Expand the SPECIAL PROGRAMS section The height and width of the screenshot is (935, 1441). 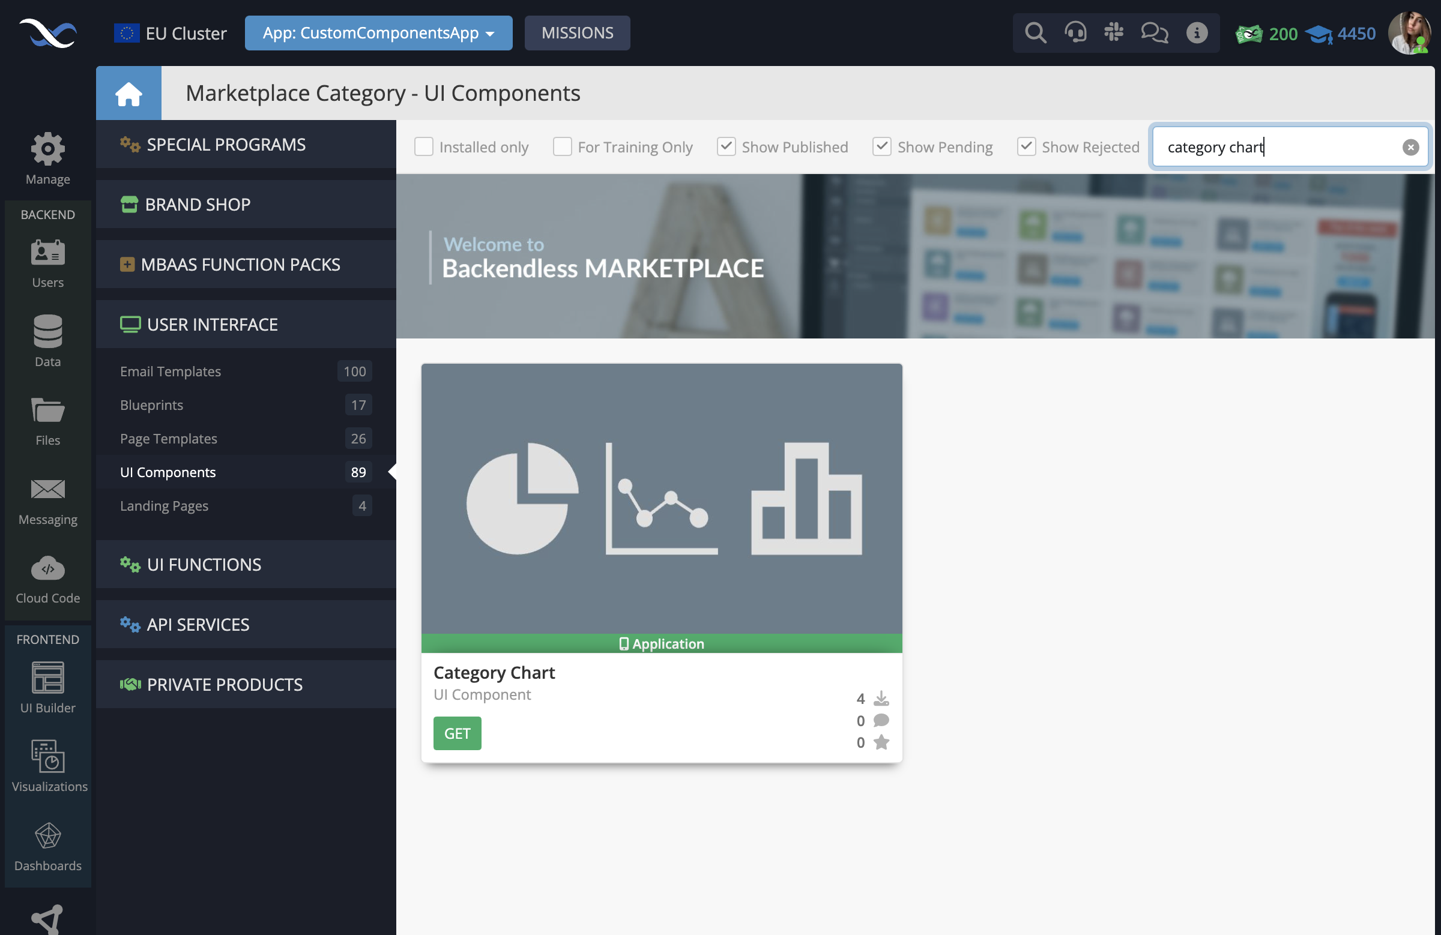tap(226, 145)
